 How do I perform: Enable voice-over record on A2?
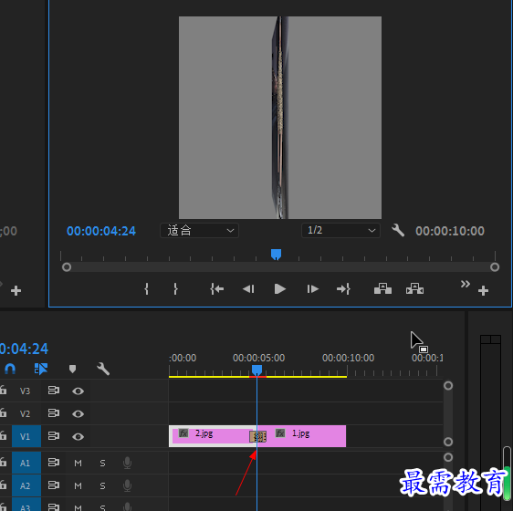click(127, 485)
